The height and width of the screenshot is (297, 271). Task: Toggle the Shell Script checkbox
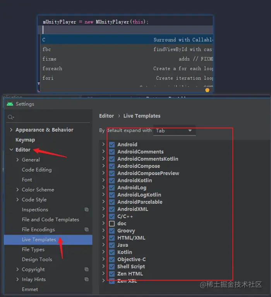[112, 266]
